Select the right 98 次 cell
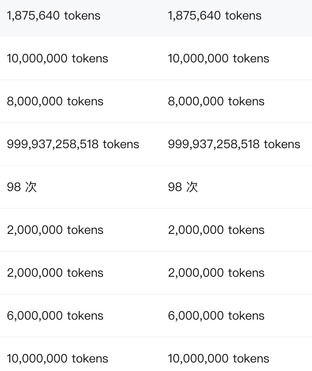Screen dimensions: 312x371 pyautogui.click(x=183, y=187)
